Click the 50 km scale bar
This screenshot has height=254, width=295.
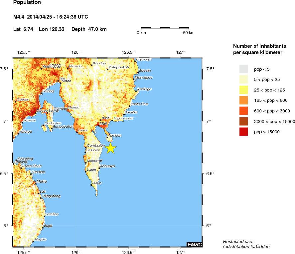coord(165,28)
